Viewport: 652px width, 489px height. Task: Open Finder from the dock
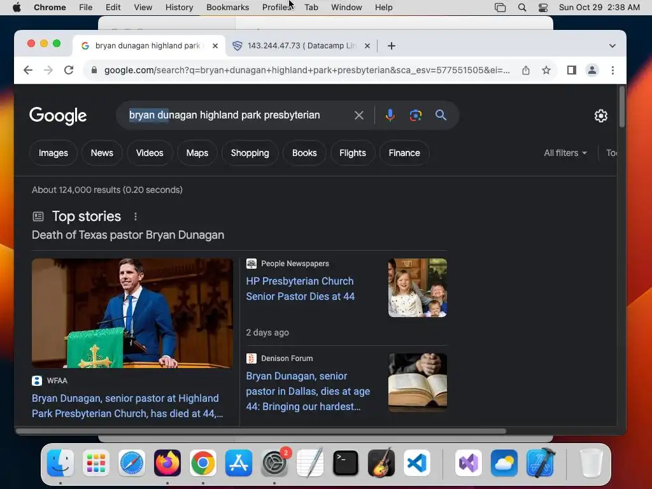60,463
